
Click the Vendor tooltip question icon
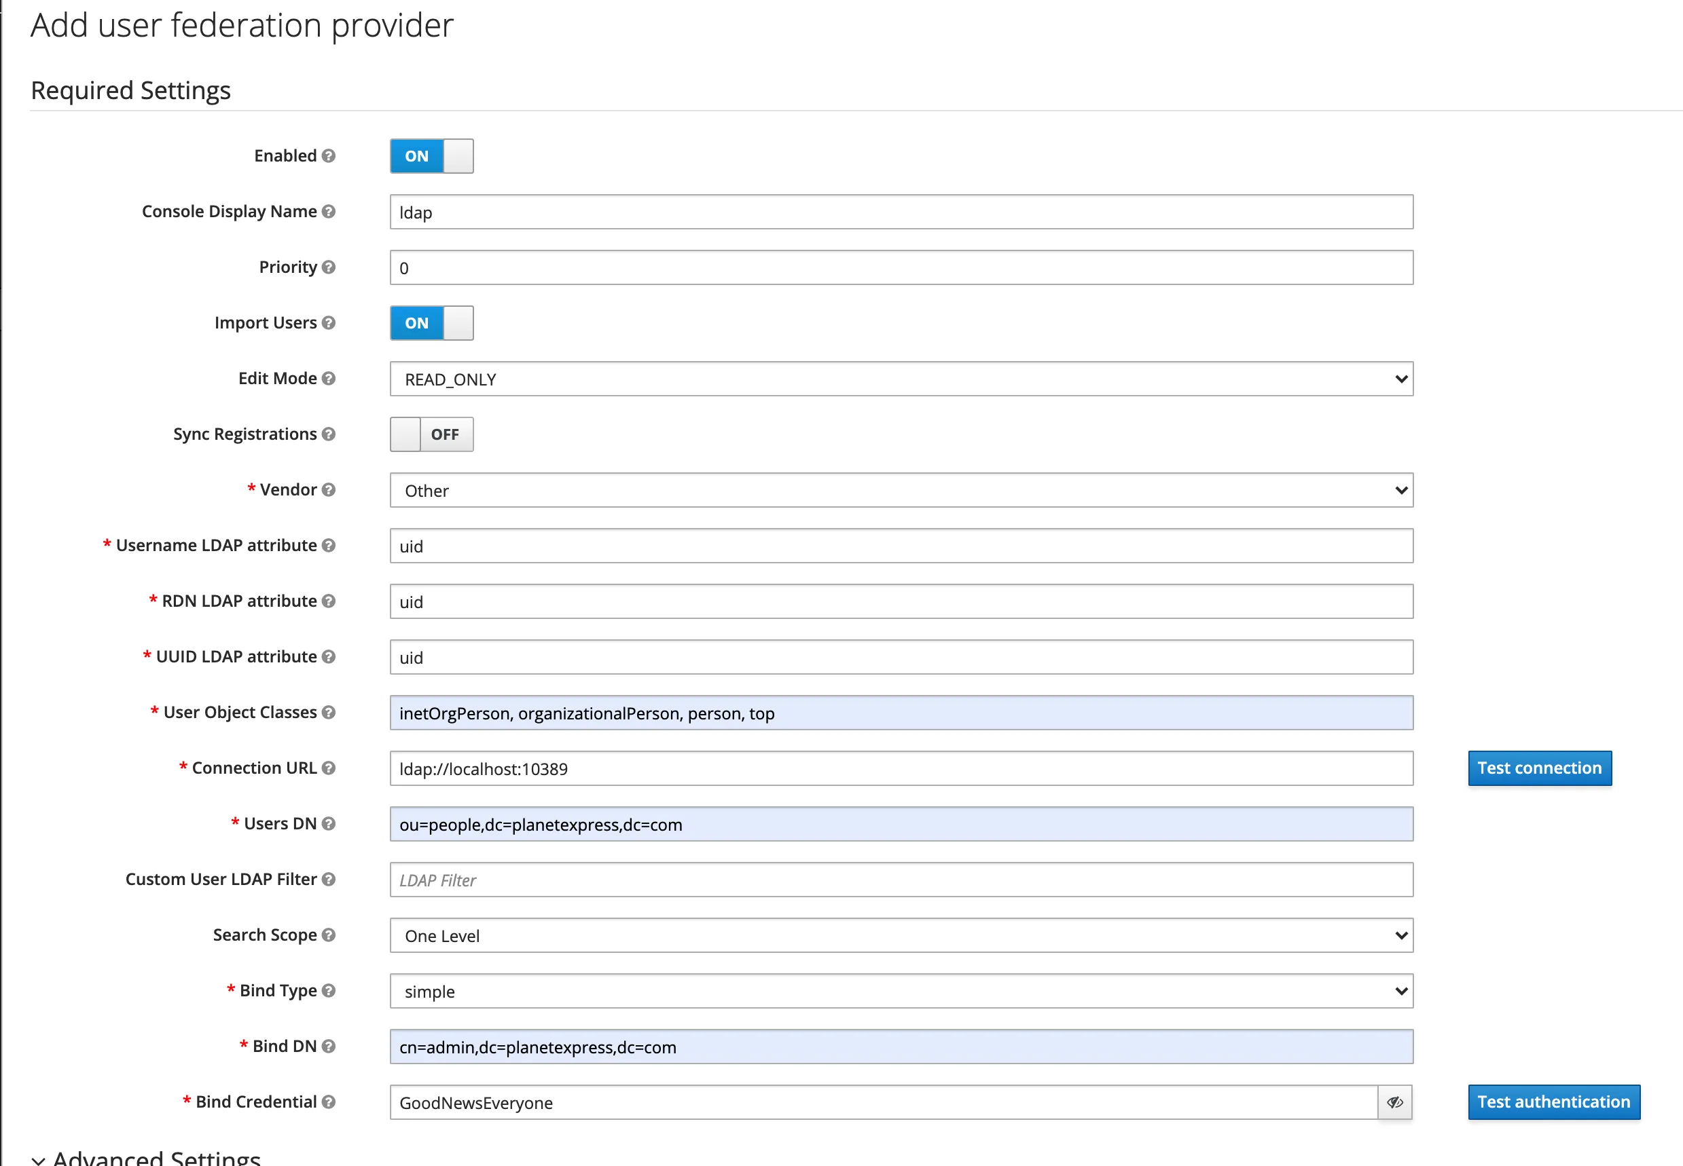click(328, 489)
